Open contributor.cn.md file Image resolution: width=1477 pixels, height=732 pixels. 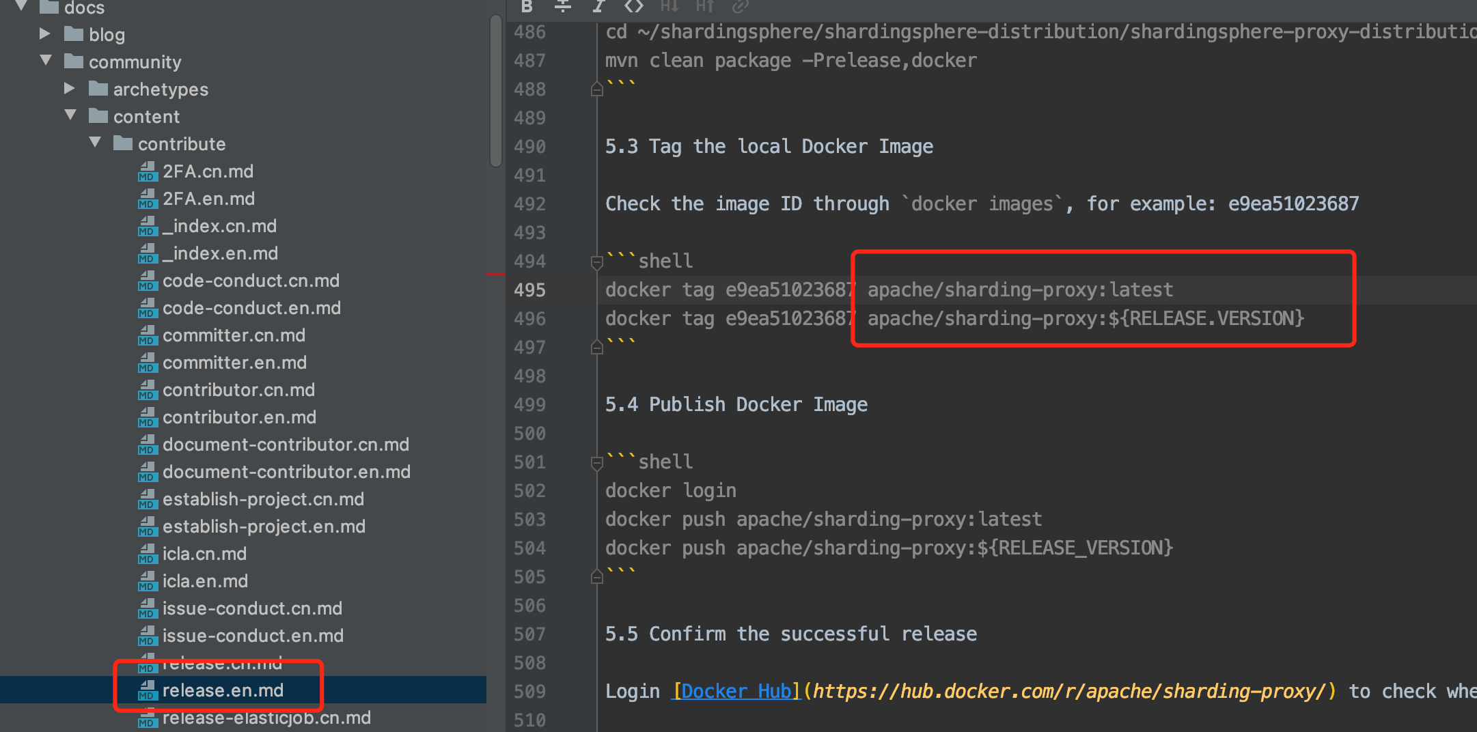[238, 390]
